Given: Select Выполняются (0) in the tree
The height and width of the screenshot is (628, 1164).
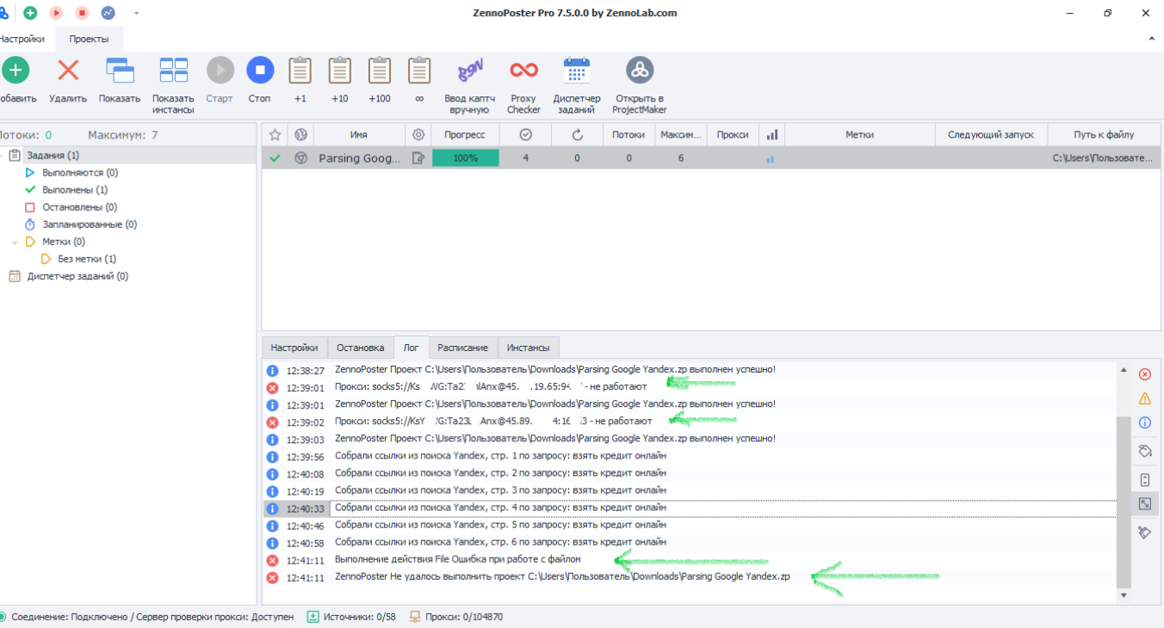Looking at the screenshot, I should click(x=80, y=173).
